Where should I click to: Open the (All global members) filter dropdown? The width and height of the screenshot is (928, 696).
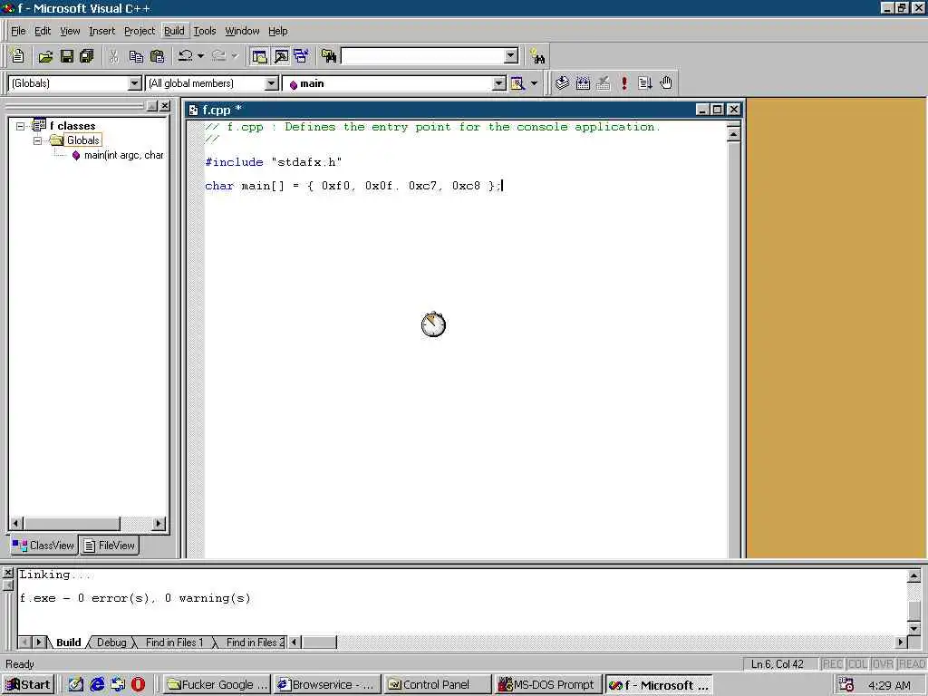[272, 83]
